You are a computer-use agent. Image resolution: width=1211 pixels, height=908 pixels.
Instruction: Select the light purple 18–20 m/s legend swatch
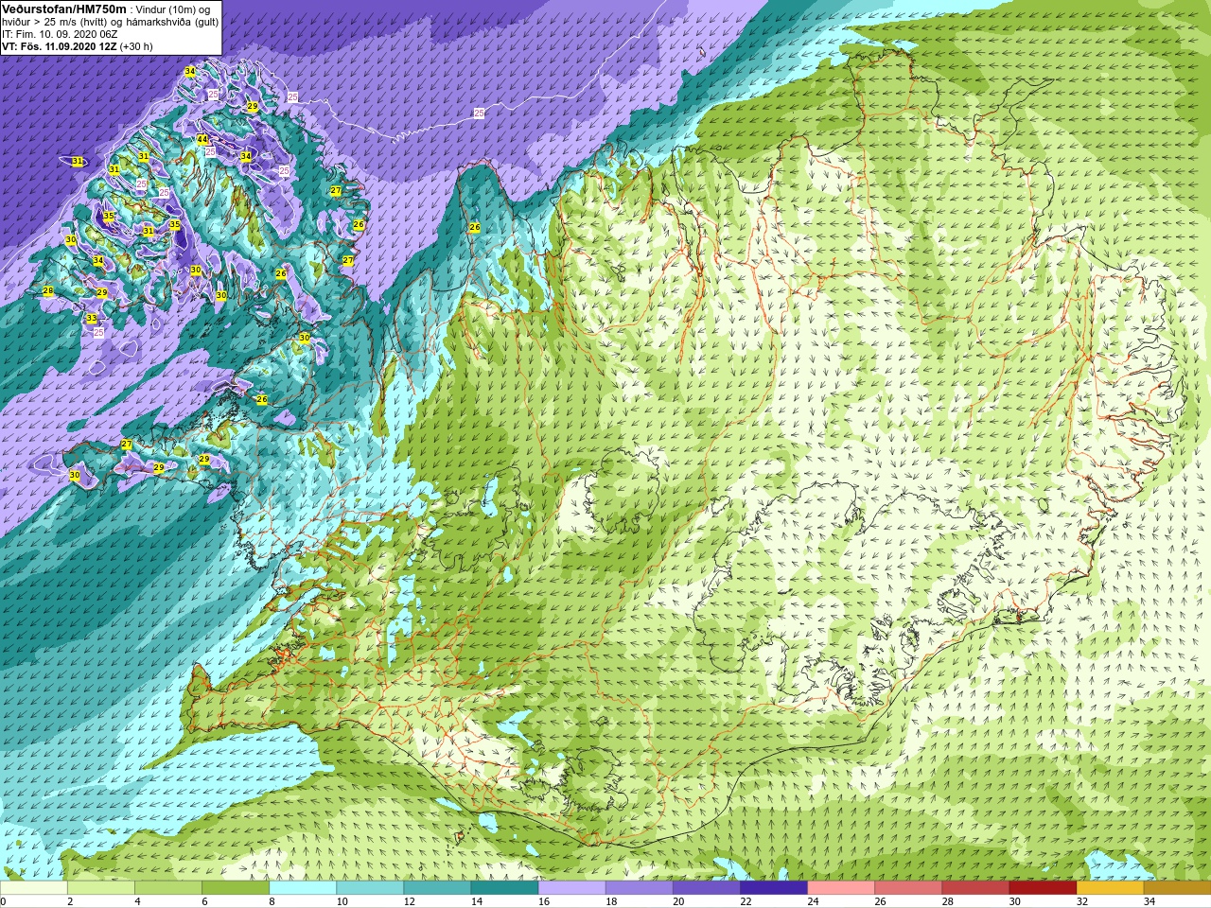click(x=639, y=888)
